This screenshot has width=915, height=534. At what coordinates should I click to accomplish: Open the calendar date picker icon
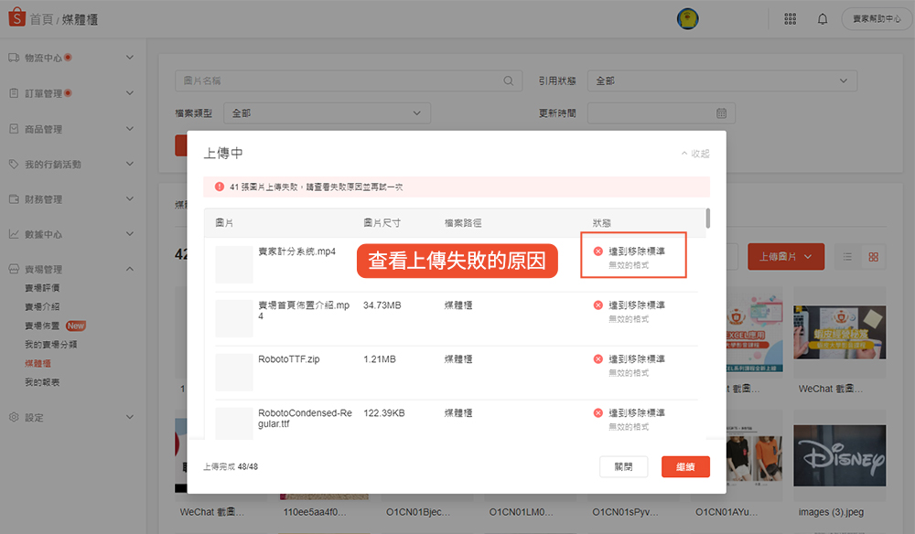pos(721,113)
